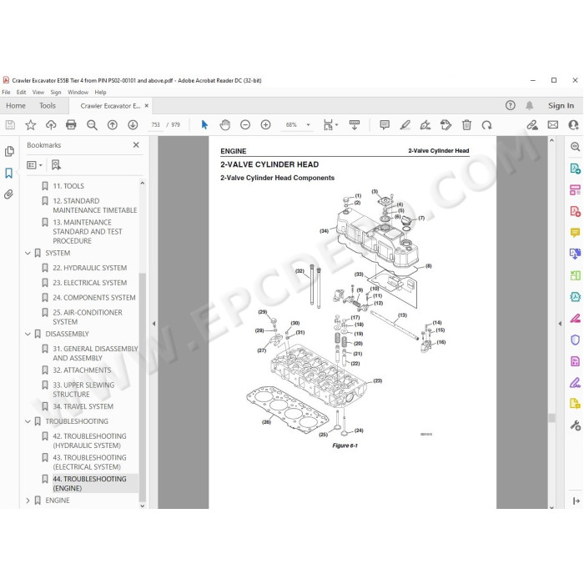Open the page thumbnails panel
The width and height of the screenshot is (584, 584).
point(9,151)
